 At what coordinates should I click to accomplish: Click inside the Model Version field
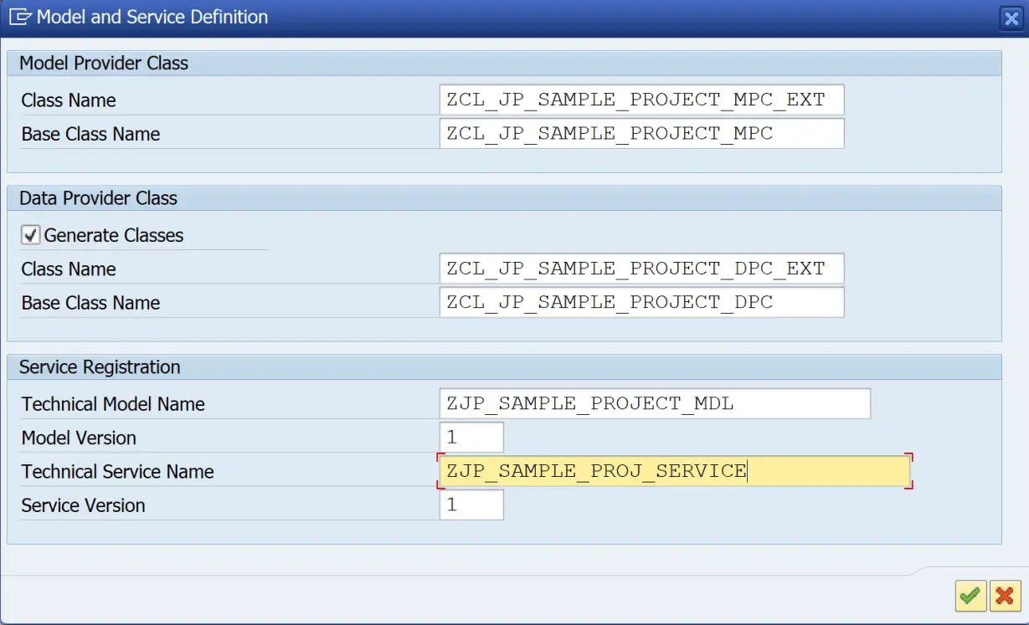click(x=471, y=436)
